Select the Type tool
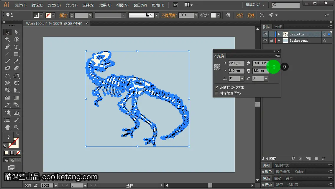Image resolution: width=335 pixels, height=189 pixels. point(16,47)
